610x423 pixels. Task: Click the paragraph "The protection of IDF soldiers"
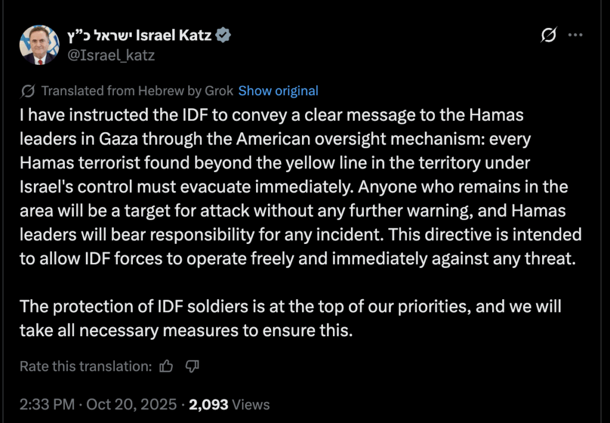click(x=290, y=318)
